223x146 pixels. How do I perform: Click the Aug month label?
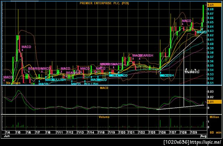pyautogui.click(x=203, y=136)
